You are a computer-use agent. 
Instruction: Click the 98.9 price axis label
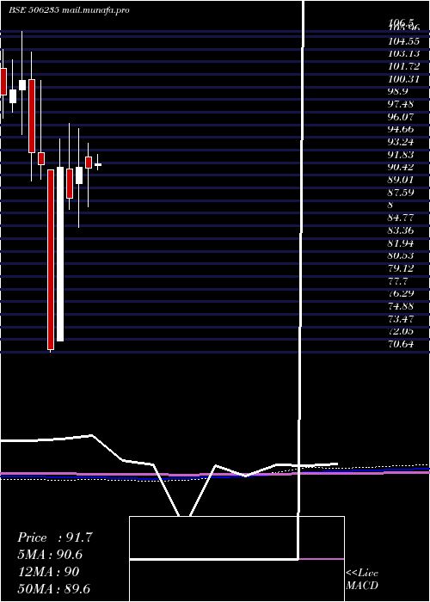(x=398, y=91)
